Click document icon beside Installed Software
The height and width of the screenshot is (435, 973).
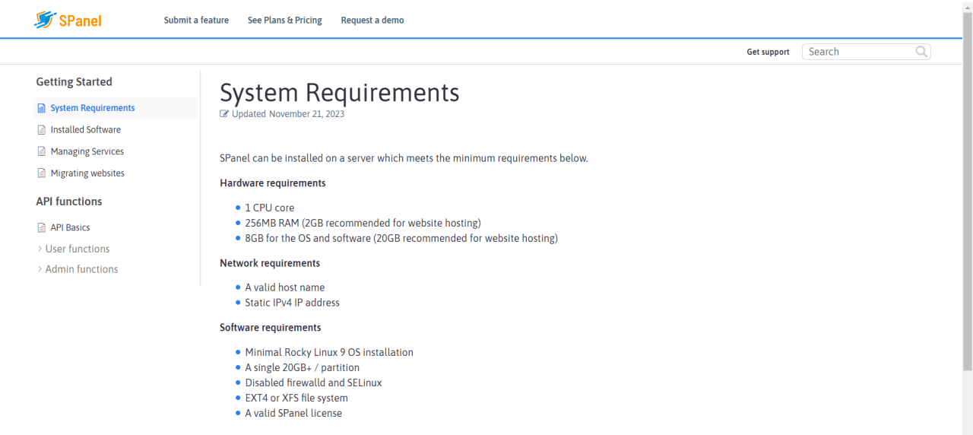[42, 130]
